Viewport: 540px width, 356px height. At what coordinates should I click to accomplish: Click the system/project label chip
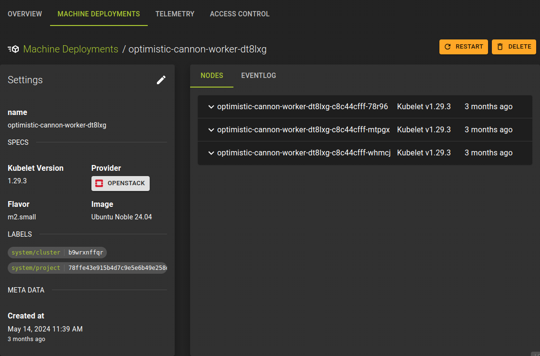point(88,268)
